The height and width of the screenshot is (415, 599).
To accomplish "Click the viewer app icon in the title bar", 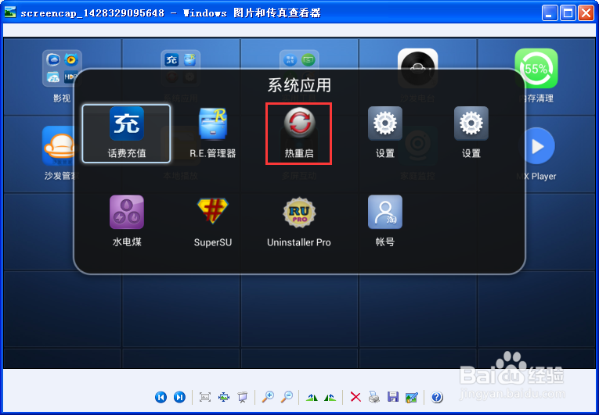I will [x=10, y=13].
